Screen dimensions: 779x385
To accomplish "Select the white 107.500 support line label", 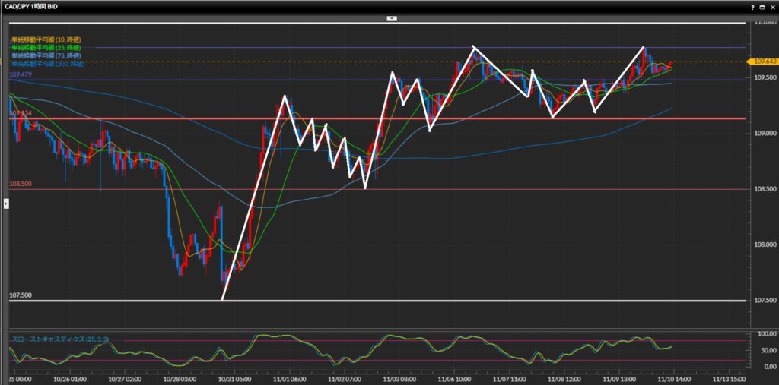I will [x=21, y=295].
